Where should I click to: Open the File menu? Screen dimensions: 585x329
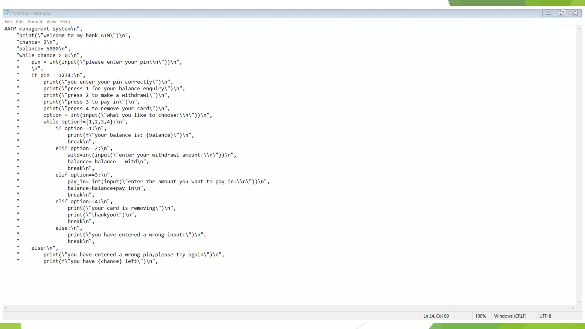pos(8,22)
